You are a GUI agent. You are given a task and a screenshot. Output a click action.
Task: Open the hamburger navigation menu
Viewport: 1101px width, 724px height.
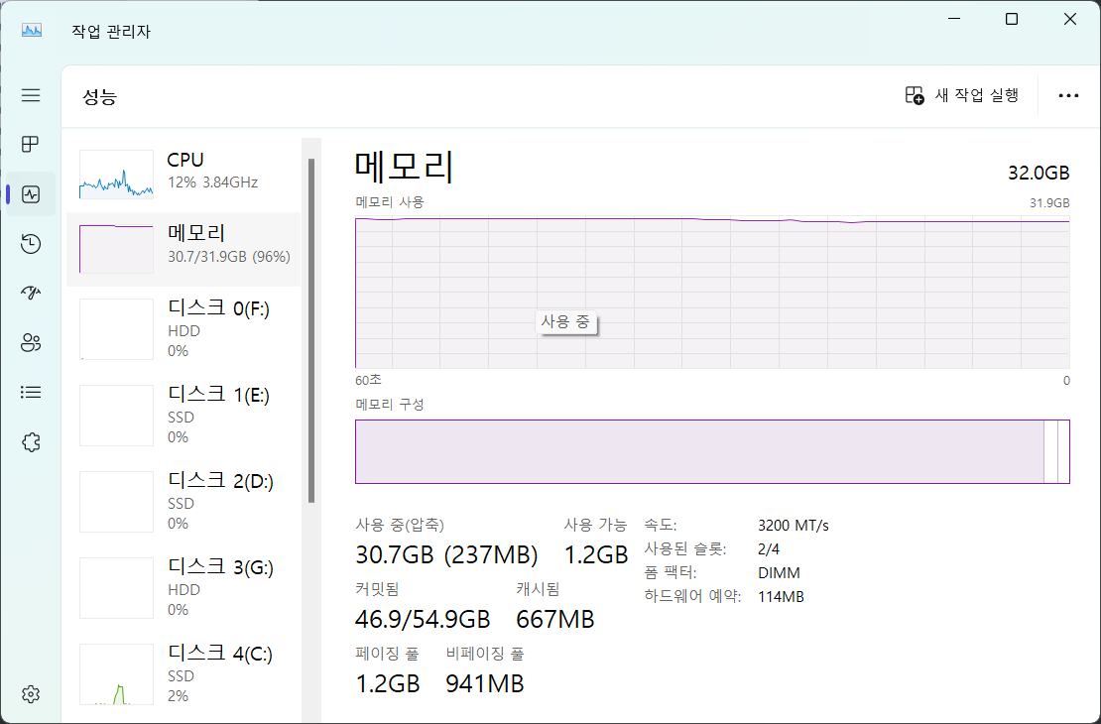click(x=30, y=94)
